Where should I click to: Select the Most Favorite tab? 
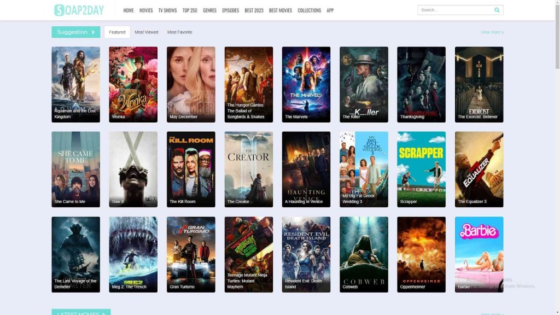click(x=180, y=32)
